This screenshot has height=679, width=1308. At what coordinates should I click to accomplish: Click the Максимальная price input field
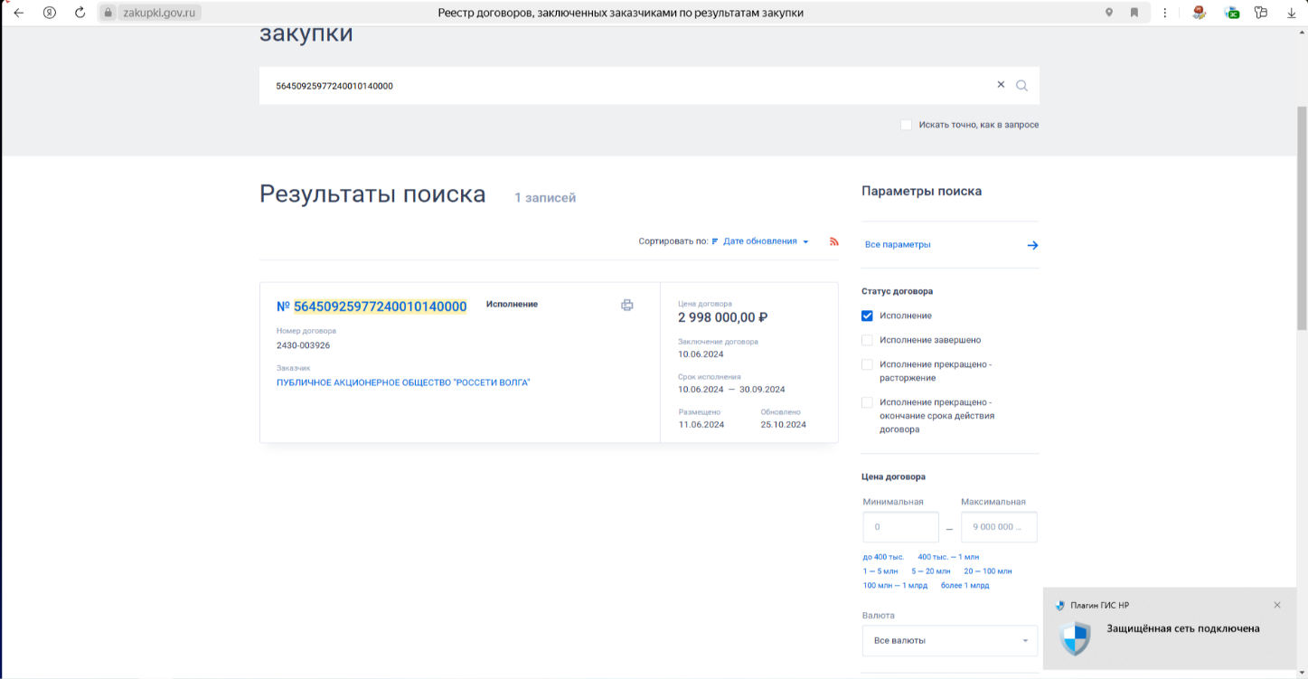[x=999, y=527]
